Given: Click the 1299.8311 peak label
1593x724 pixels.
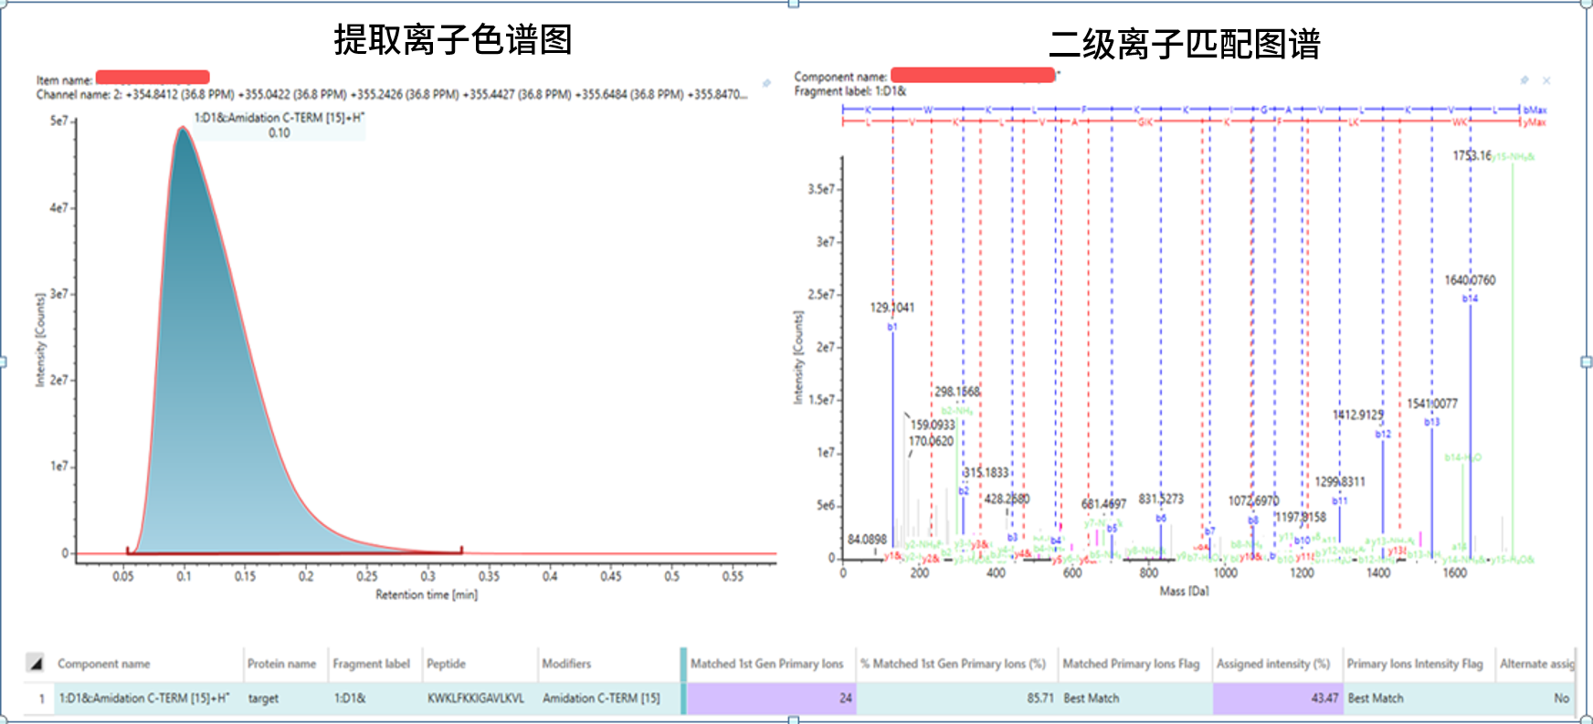Looking at the screenshot, I should [x=1340, y=481].
